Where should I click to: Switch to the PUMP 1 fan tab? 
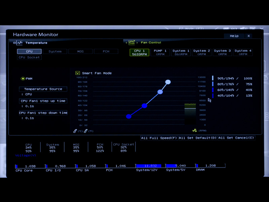[x=160, y=52]
